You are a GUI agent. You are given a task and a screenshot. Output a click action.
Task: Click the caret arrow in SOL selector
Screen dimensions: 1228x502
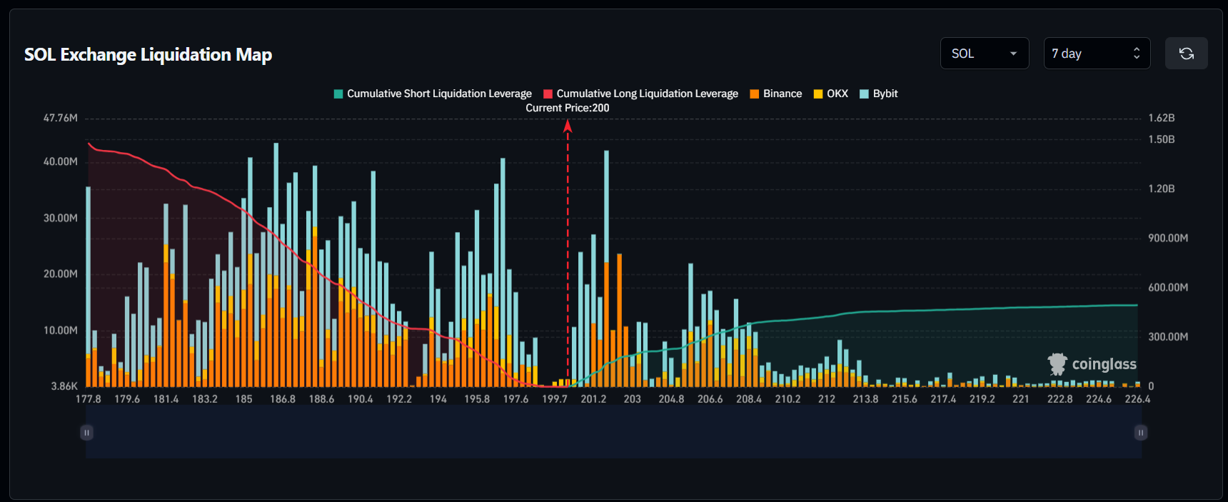(x=1013, y=54)
